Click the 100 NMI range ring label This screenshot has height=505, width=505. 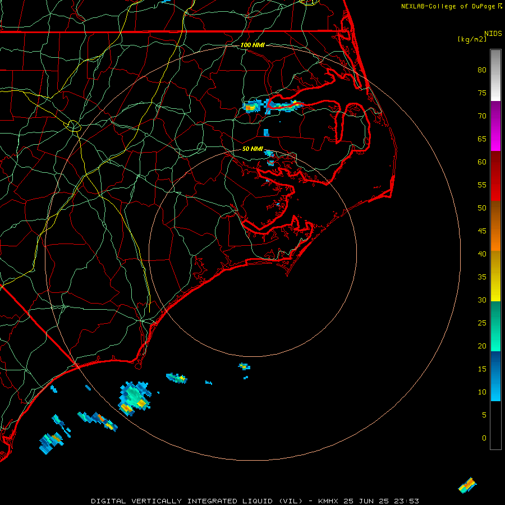pyautogui.click(x=252, y=45)
